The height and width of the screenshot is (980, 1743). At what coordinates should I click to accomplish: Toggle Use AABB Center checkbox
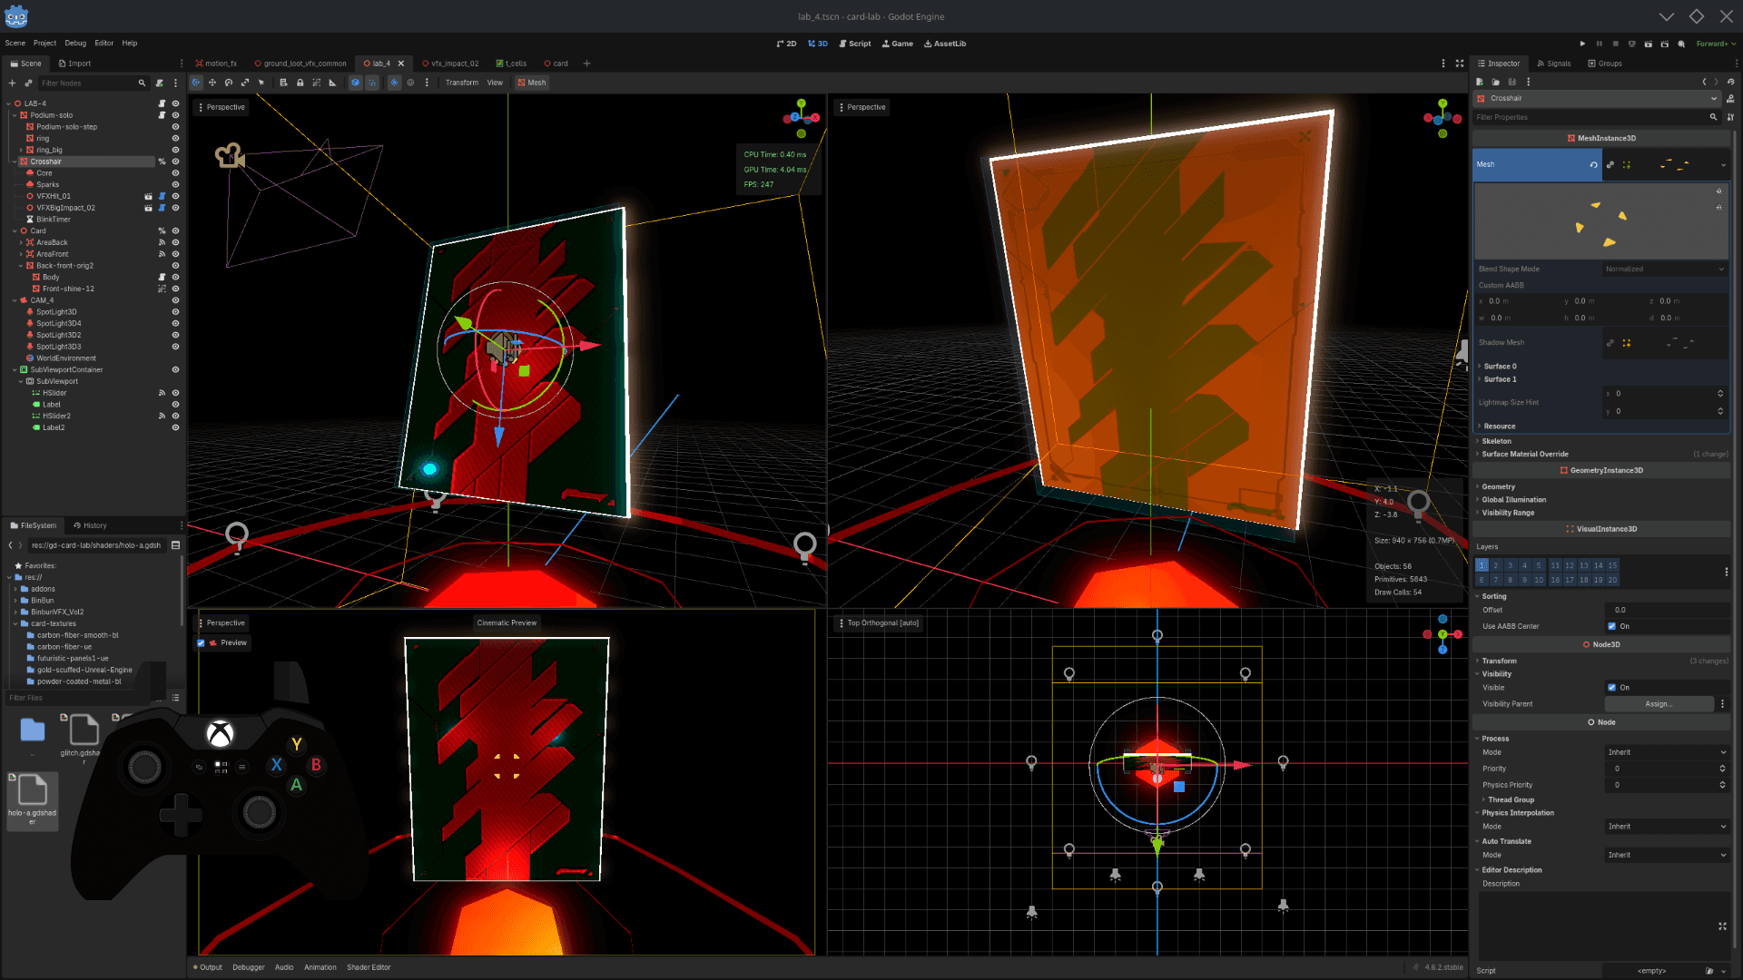1611,626
